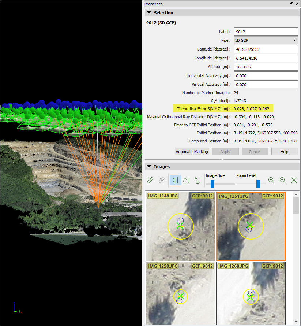301x326 pixels.
Task: Sort images by angle icon
Action: [187, 180]
